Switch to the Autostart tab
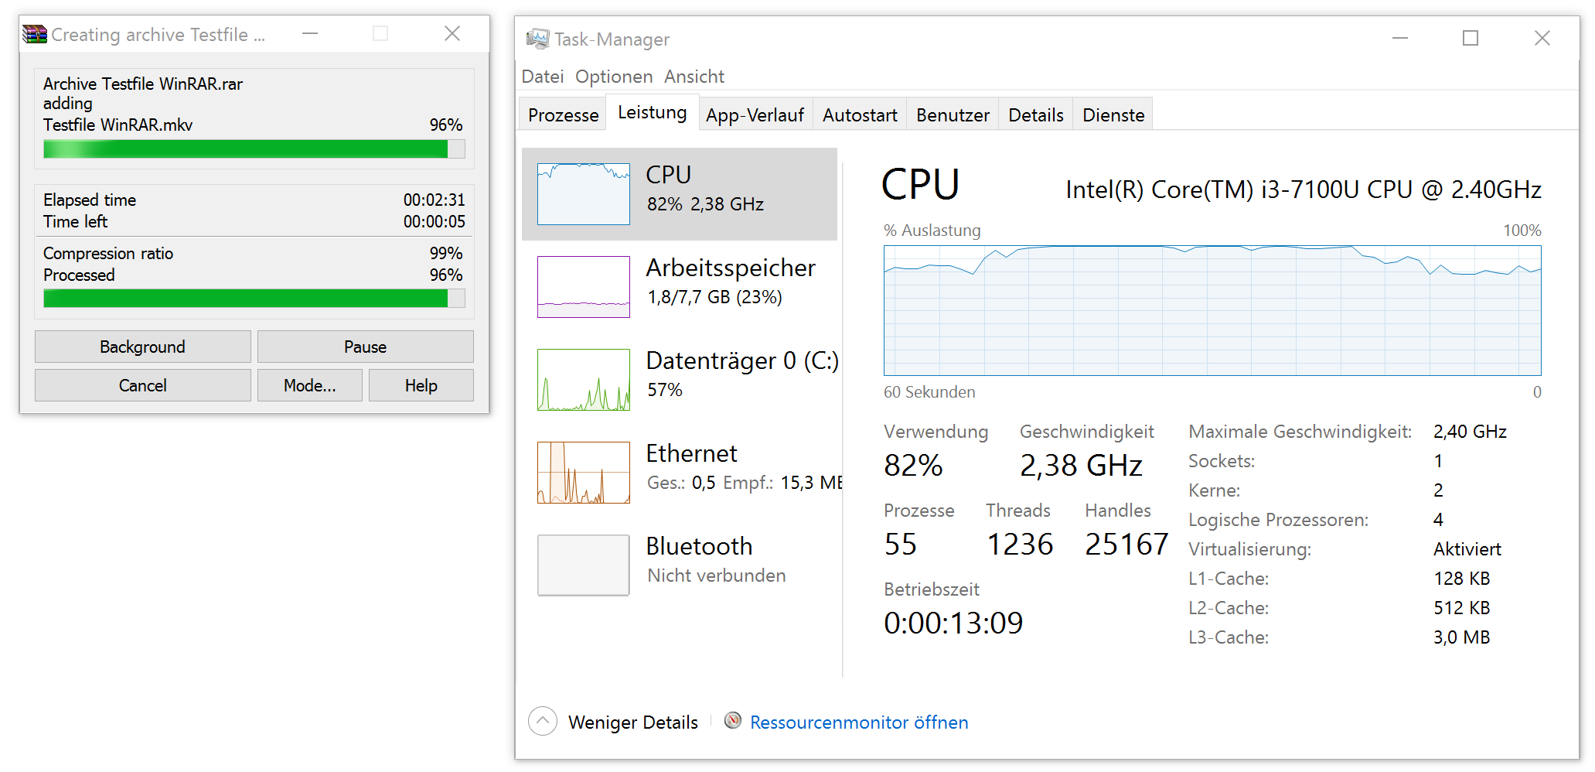Image resolution: width=1595 pixels, height=772 pixels. [x=860, y=114]
